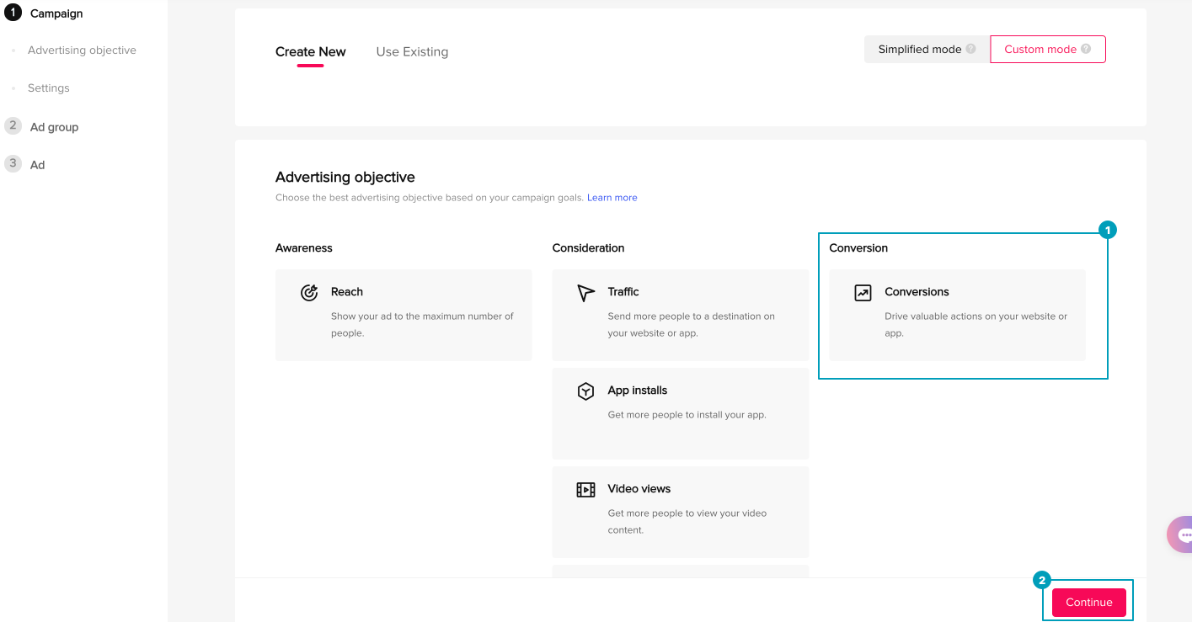Click the help icon beside Simplified mode

click(971, 49)
